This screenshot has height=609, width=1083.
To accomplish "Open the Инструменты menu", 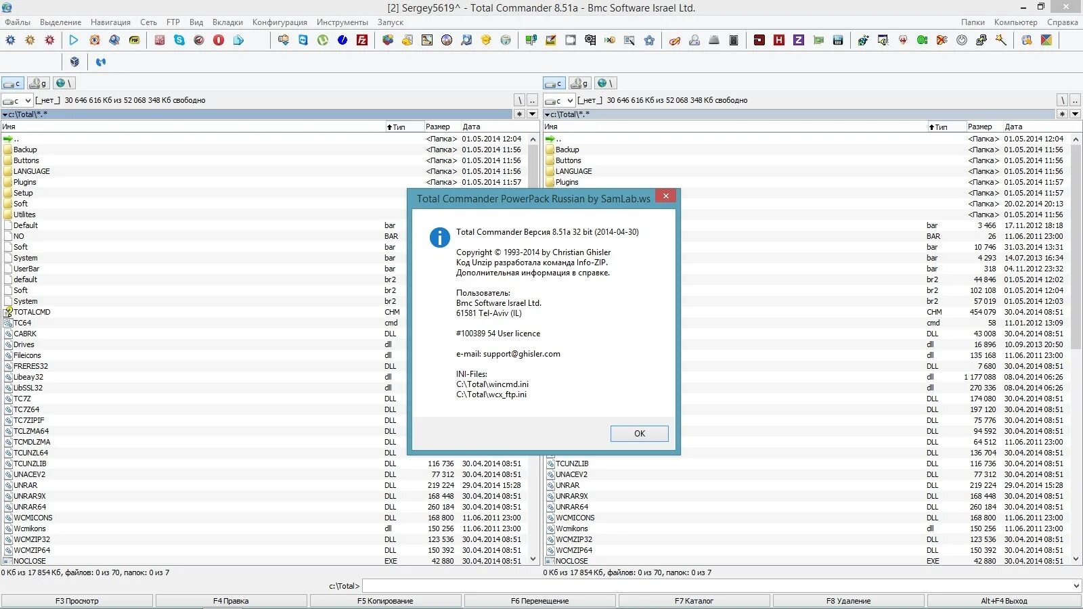I will 342,22.
